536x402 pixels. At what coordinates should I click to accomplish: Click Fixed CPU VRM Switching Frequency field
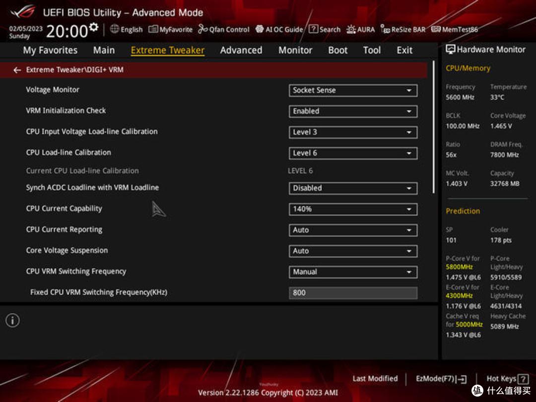tap(353, 293)
